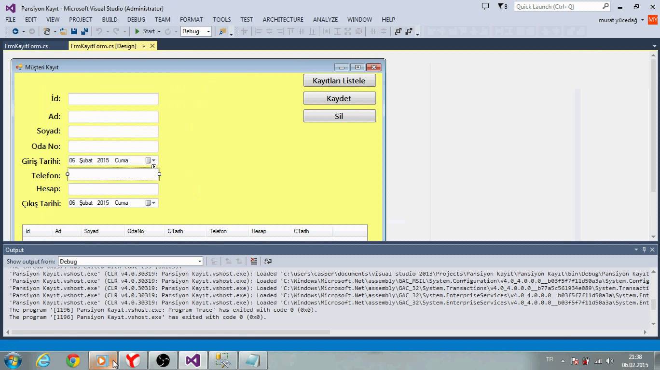This screenshot has width=660, height=370.
Task: Click the Kaydet button on form
Action: coord(340,98)
